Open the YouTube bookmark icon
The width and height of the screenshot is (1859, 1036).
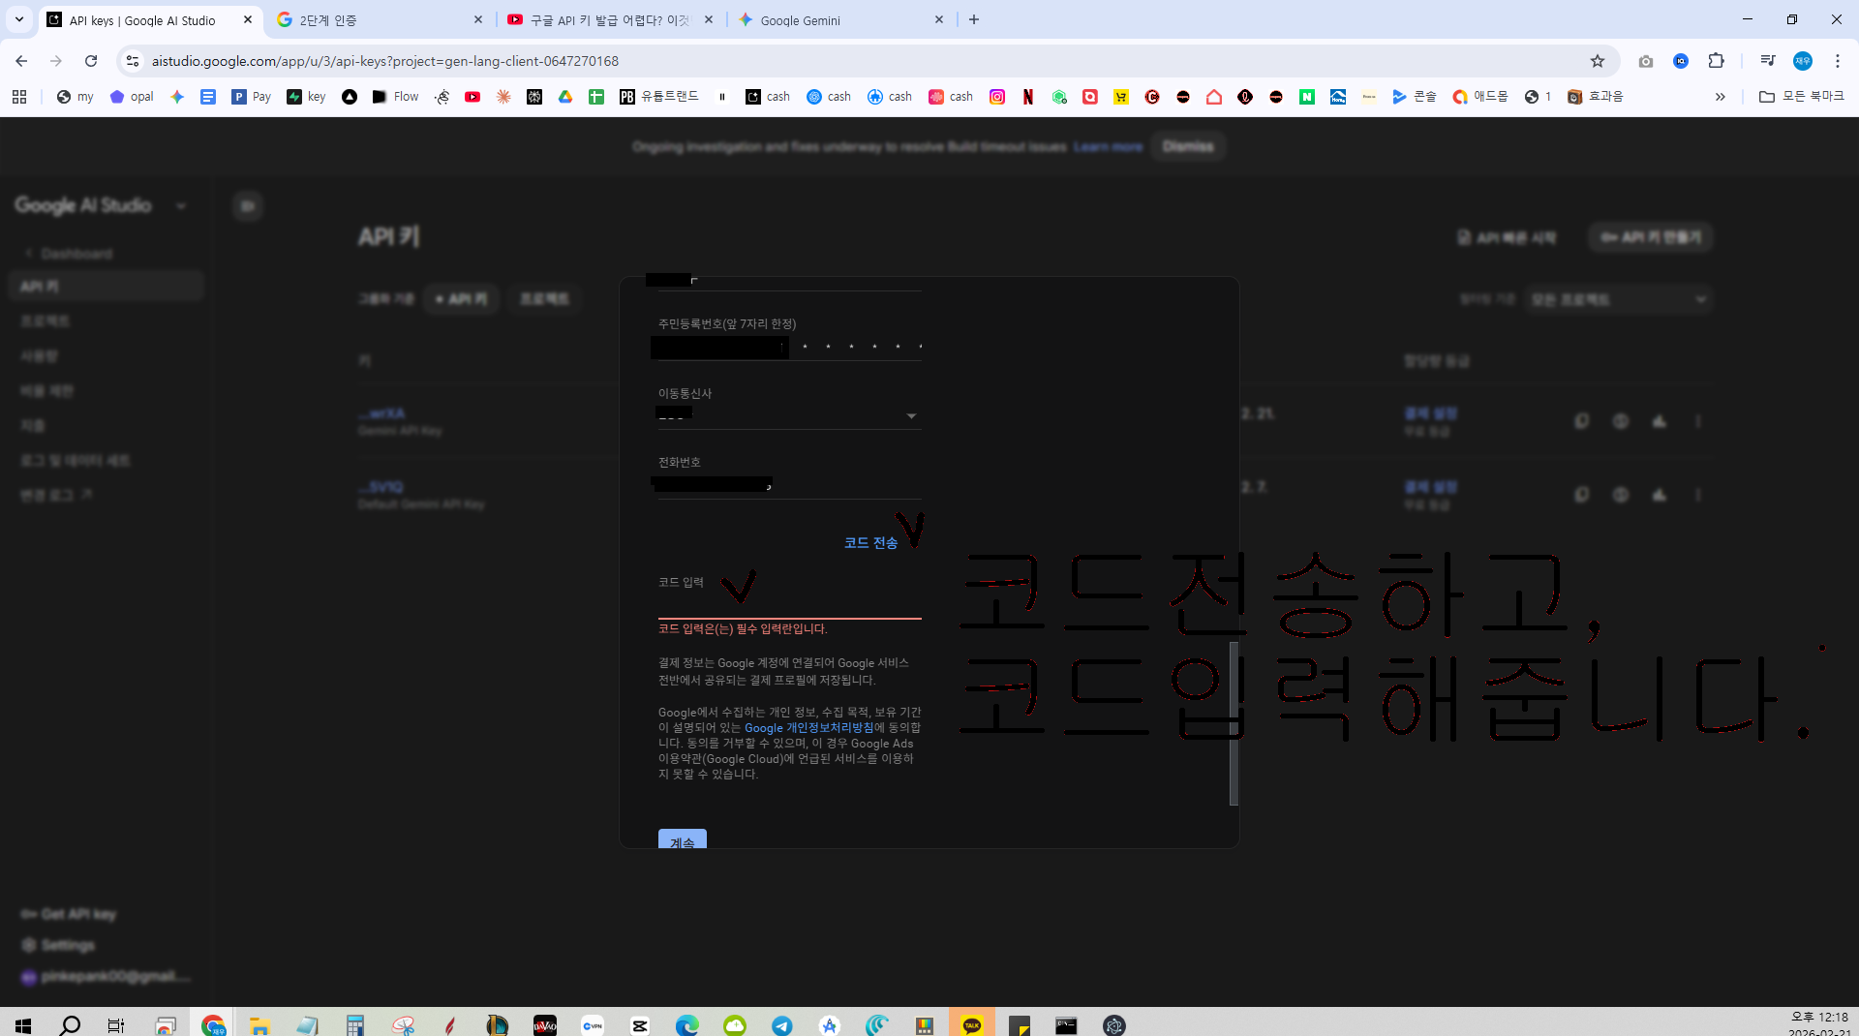[472, 97]
